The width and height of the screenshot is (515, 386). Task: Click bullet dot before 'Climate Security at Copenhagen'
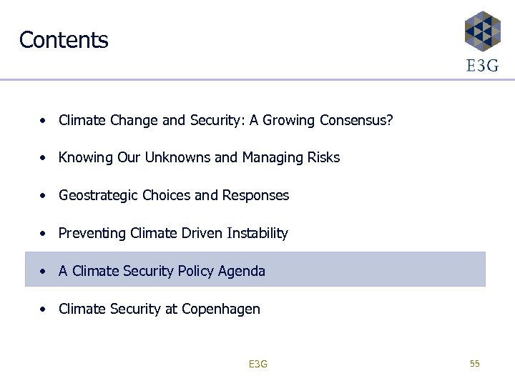[x=44, y=310]
